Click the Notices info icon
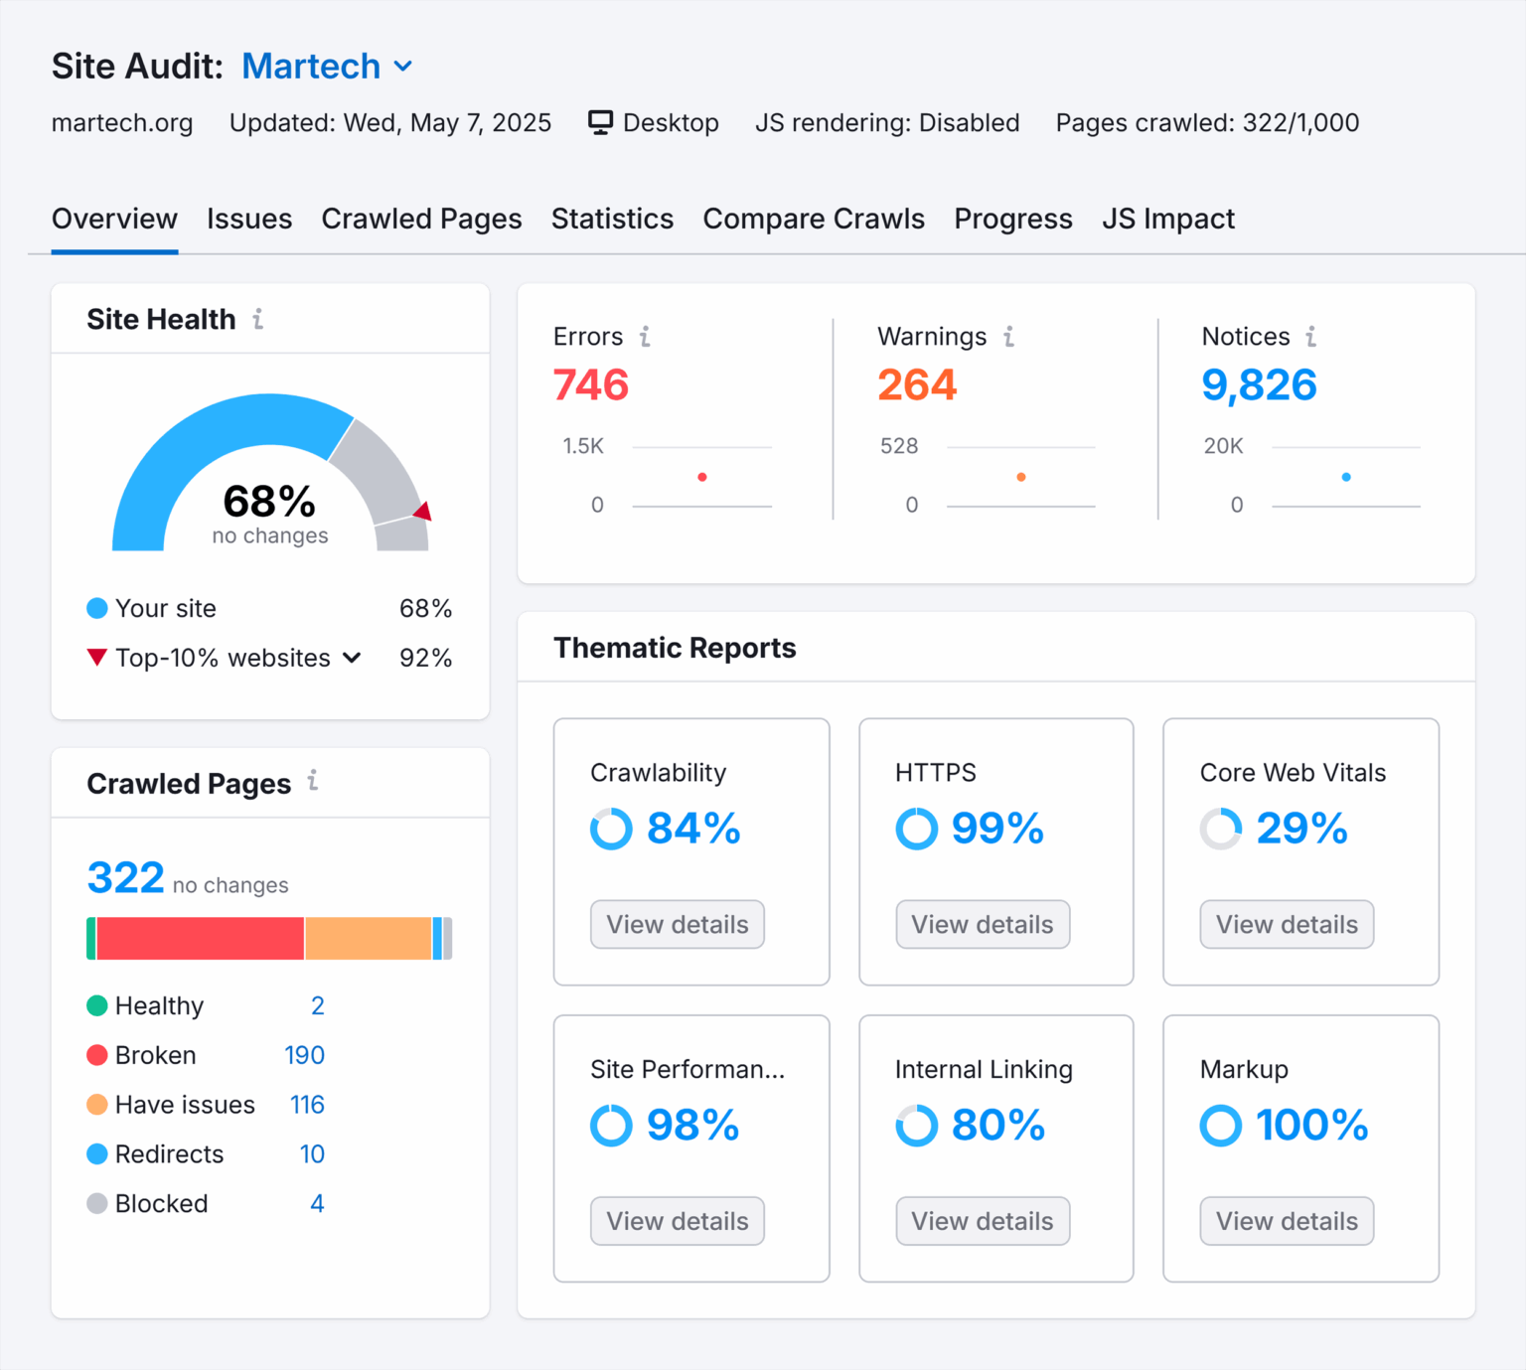1526x1370 pixels. (1311, 337)
